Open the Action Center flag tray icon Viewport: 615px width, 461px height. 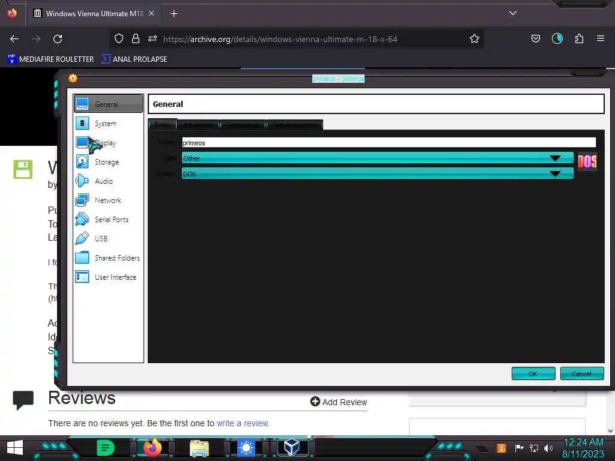[x=519, y=448]
